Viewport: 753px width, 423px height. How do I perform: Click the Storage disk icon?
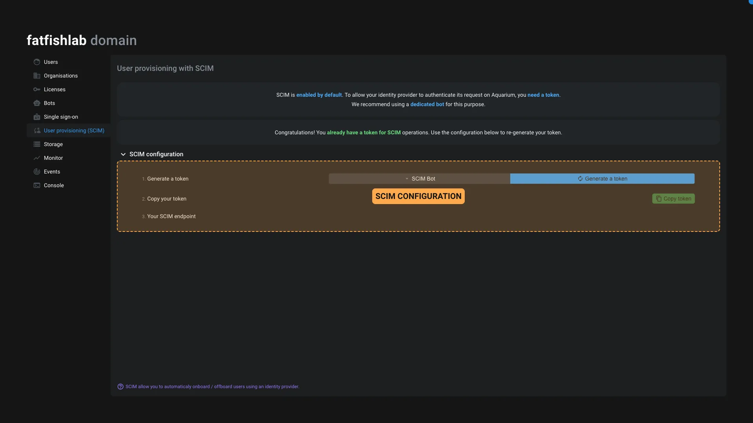point(37,144)
